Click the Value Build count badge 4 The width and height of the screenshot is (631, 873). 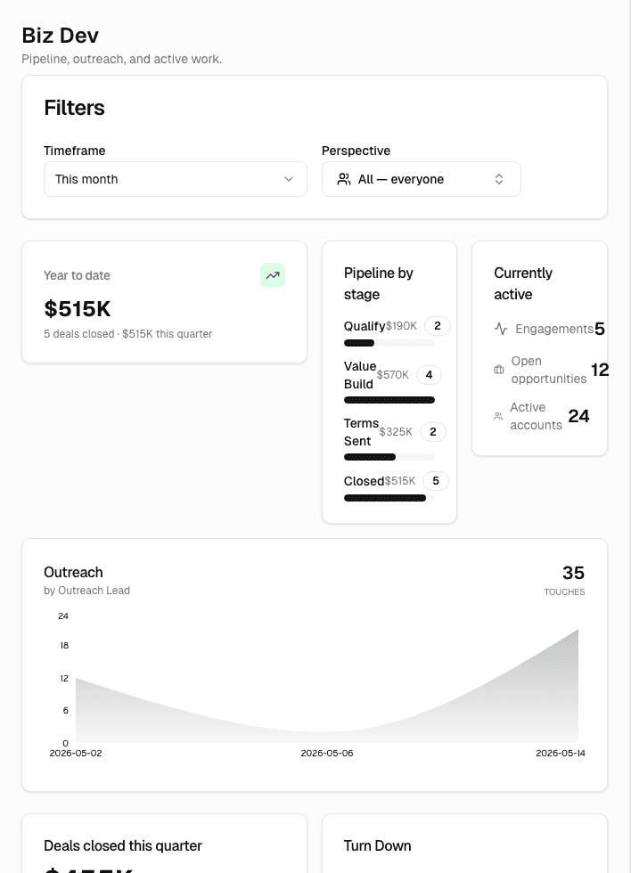pyautogui.click(x=429, y=375)
